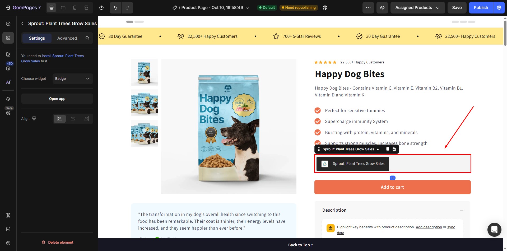The height and width of the screenshot is (251, 507).
Task: Set alignment to left
Action: [x=60, y=119]
